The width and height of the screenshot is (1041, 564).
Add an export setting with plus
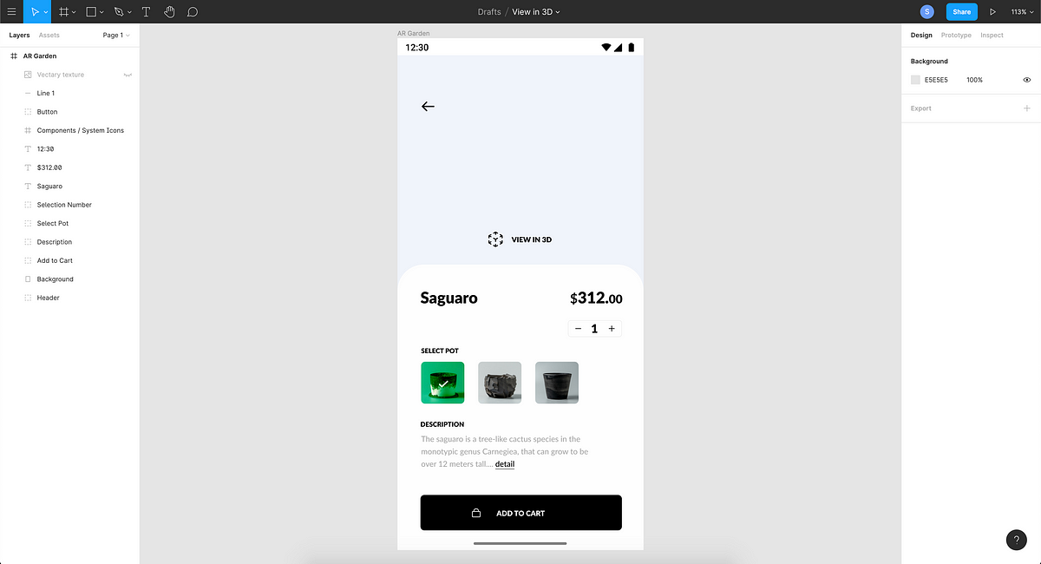[1027, 108]
